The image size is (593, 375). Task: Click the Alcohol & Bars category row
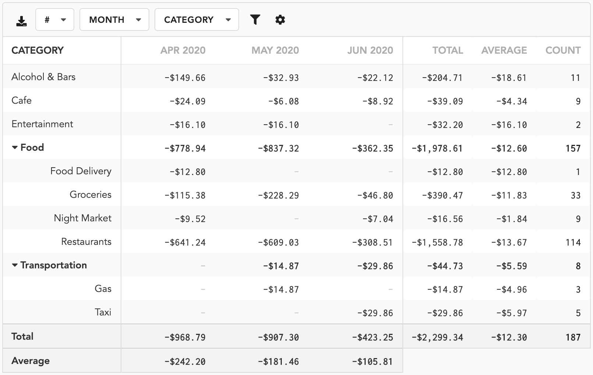[x=43, y=77]
